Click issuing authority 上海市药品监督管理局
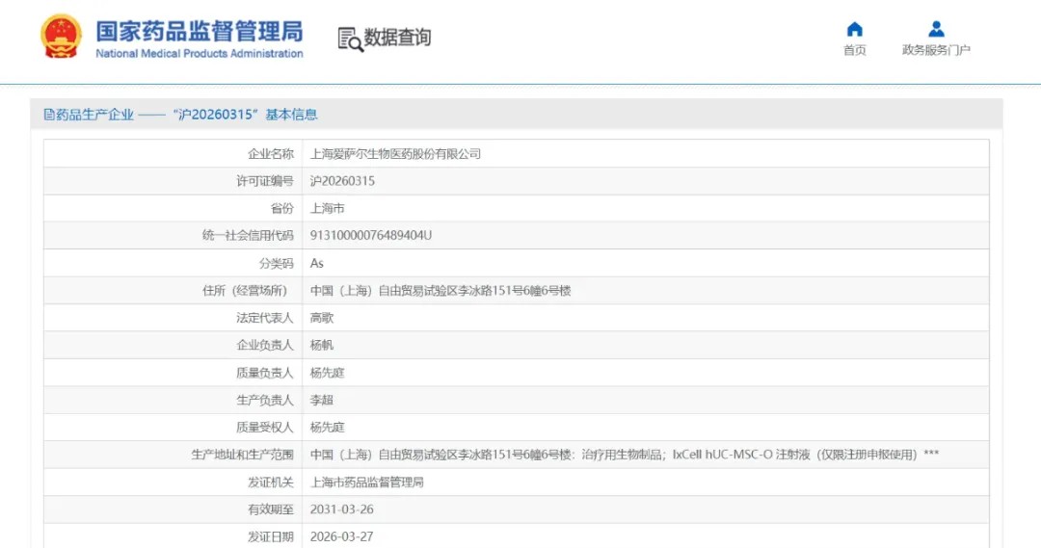The image size is (1041, 548). click(367, 482)
